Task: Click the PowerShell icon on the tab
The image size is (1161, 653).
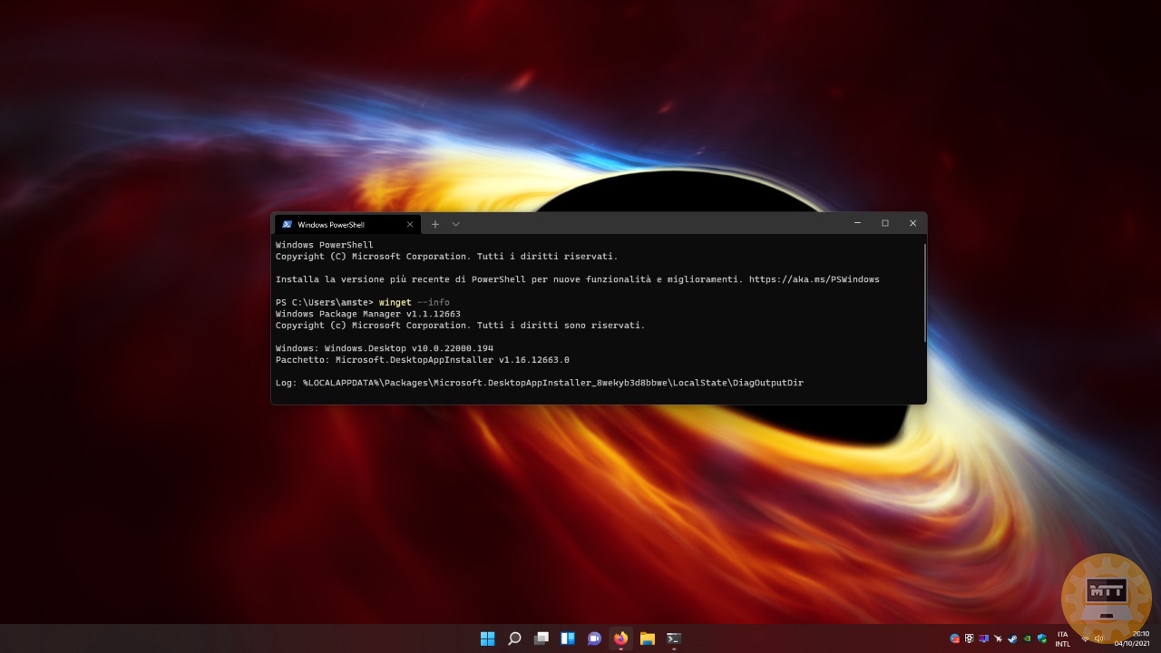Action: point(287,224)
